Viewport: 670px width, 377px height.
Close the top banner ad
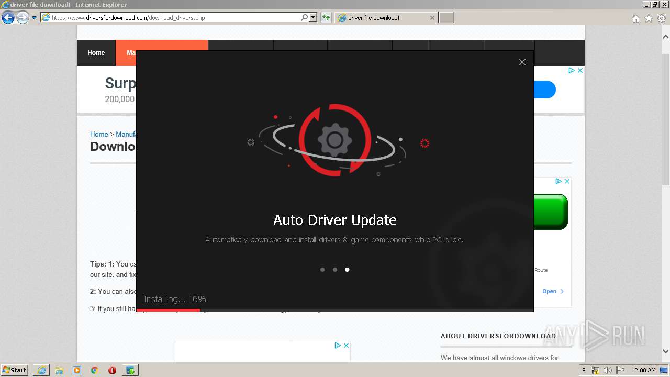[x=580, y=70]
